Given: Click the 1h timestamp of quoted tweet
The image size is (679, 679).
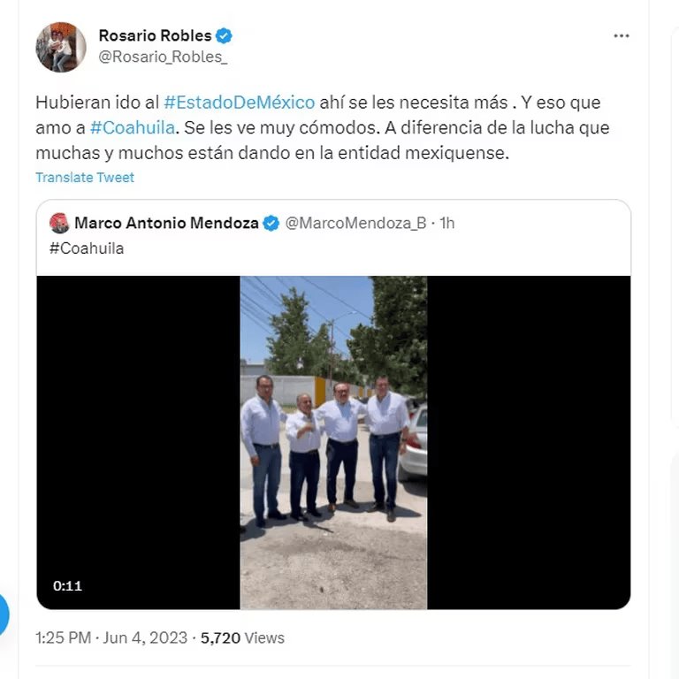Looking at the screenshot, I should click(x=446, y=223).
